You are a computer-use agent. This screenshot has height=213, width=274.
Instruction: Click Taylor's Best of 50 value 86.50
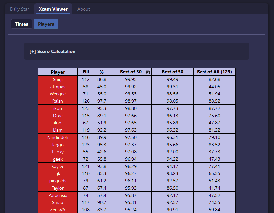click(173, 188)
